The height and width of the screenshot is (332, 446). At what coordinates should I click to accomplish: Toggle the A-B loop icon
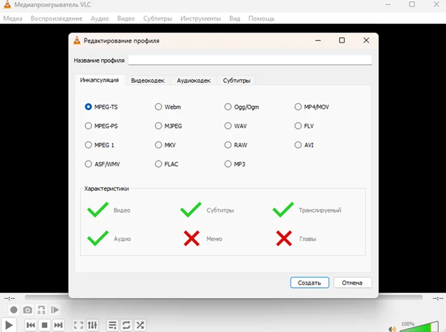pyautogui.click(x=41, y=310)
